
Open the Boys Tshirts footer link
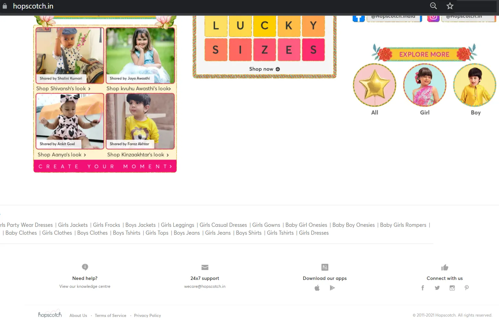click(x=126, y=233)
